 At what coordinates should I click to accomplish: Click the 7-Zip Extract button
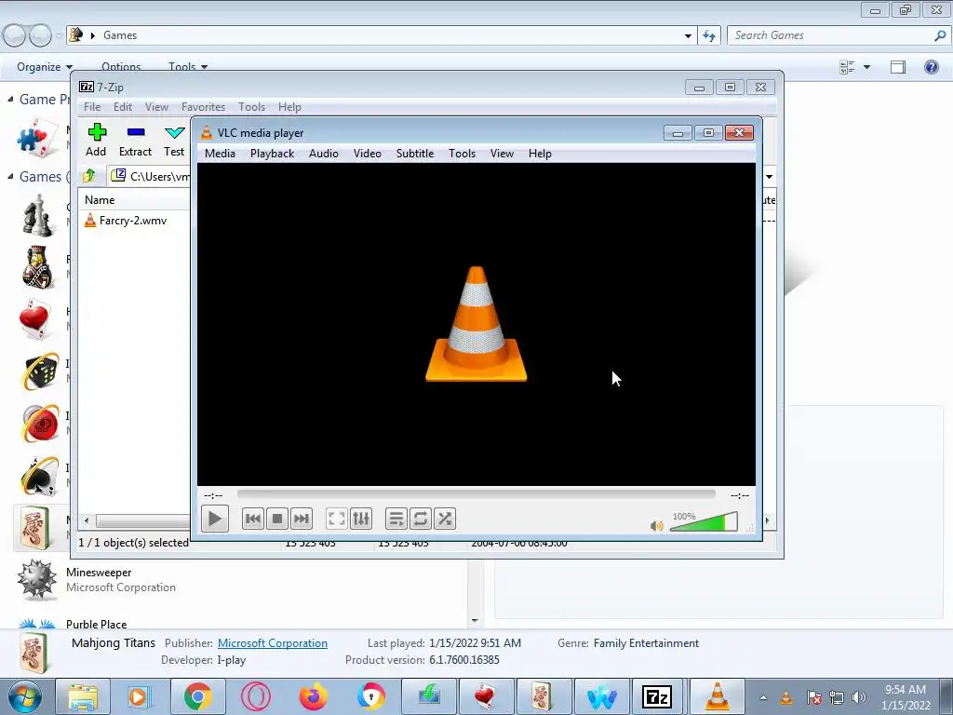pyautogui.click(x=135, y=141)
